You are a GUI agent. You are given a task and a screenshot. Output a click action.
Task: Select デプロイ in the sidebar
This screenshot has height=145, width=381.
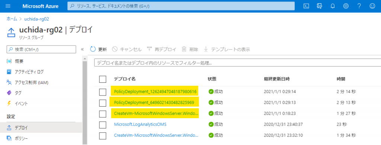click(x=41, y=128)
